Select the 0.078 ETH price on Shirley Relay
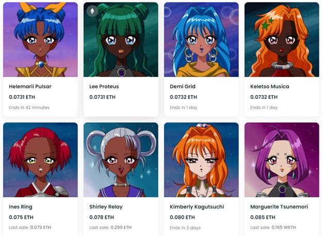 point(102,217)
